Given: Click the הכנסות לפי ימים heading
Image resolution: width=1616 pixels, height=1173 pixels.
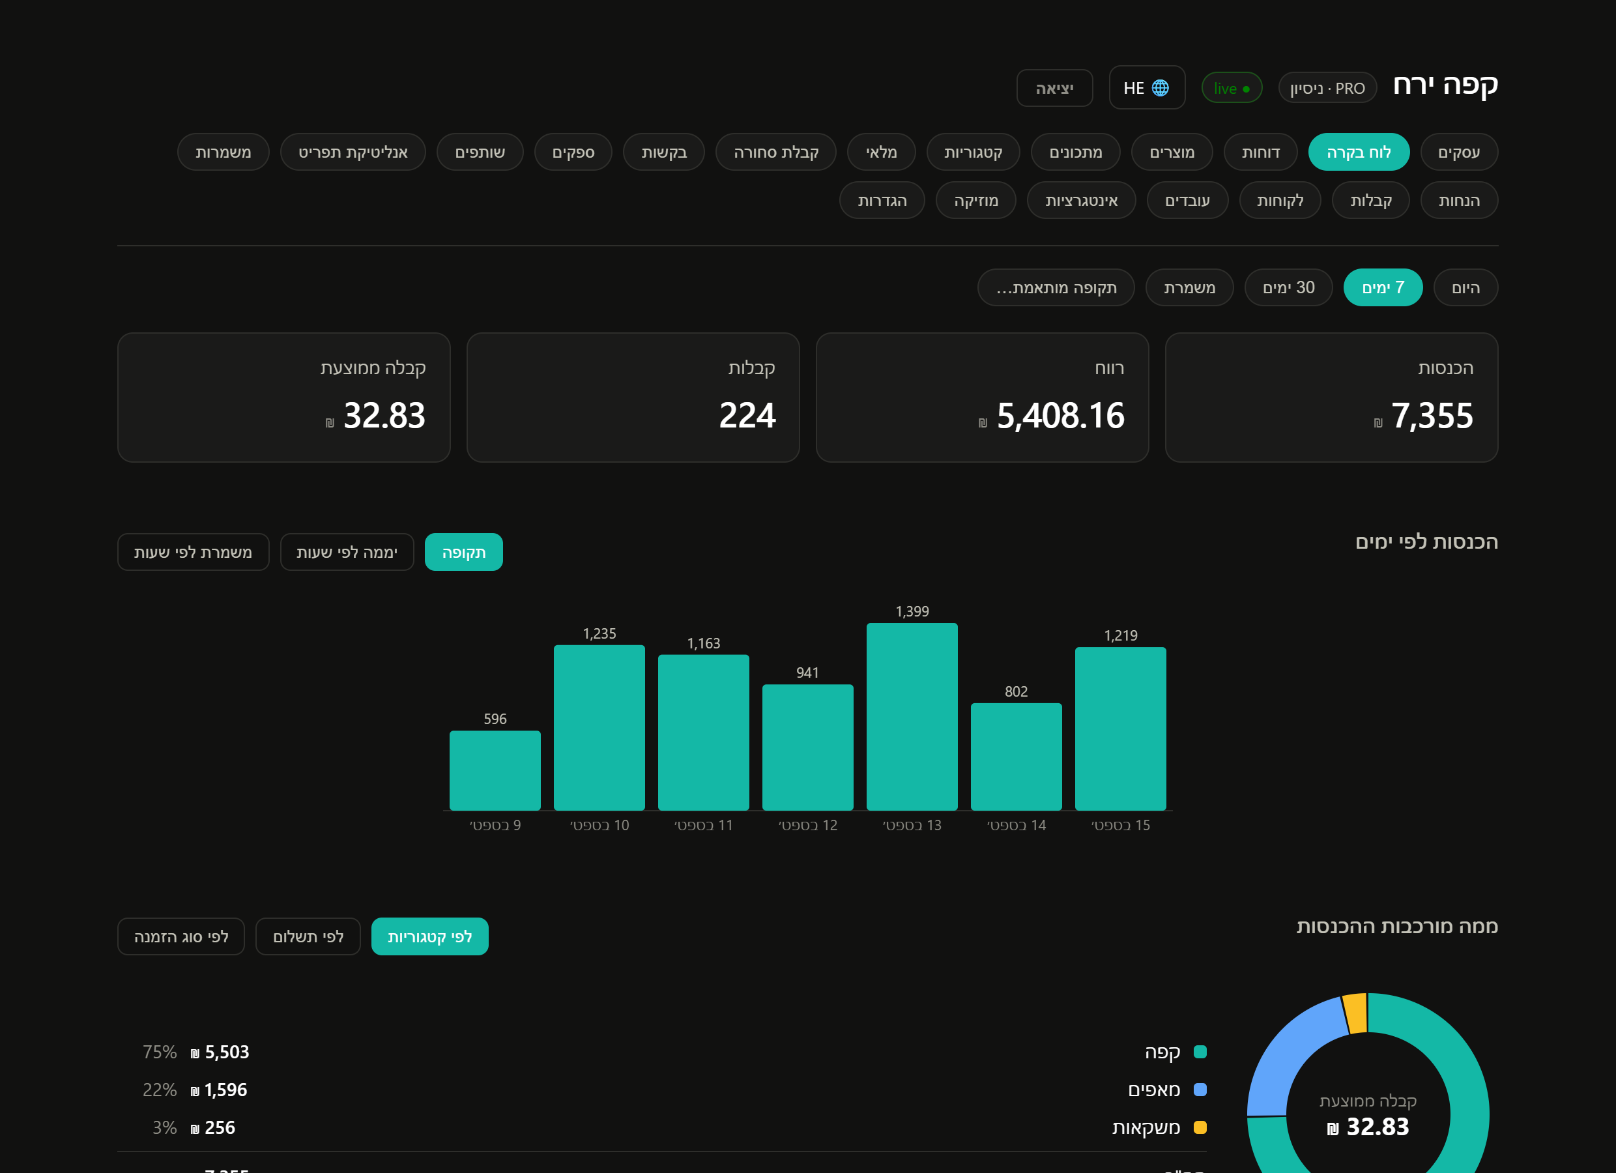Looking at the screenshot, I should [1426, 542].
